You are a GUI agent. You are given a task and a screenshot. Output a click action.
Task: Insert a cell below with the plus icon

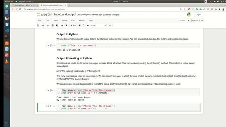[x=43, y=25]
